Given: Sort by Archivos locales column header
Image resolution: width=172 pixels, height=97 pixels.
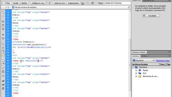Looking at the screenshot, I should tap(145, 64).
